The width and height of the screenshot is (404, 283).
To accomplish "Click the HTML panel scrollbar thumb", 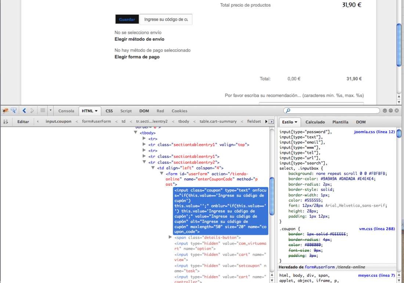I will [x=271, y=196].
